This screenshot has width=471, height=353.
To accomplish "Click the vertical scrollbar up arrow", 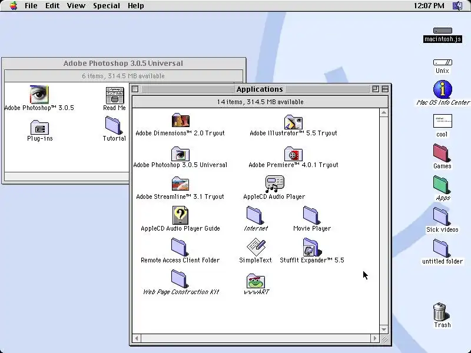I will tap(384, 113).
